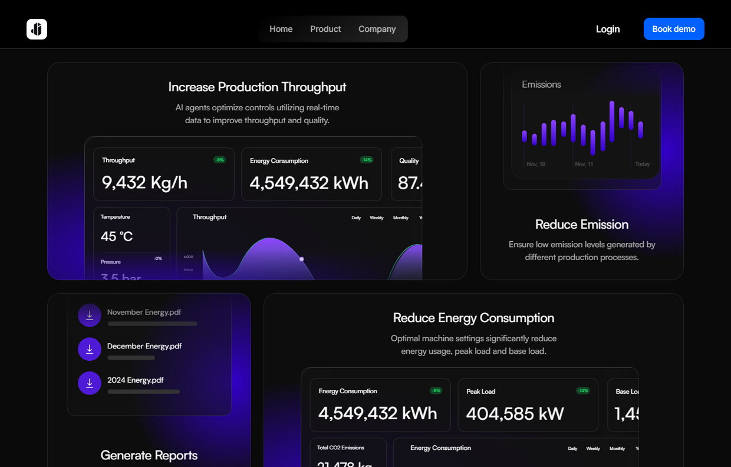The width and height of the screenshot is (731, 467).
Task: Click download icon for November Energy.pdf
Action: (x=90, y=315)
